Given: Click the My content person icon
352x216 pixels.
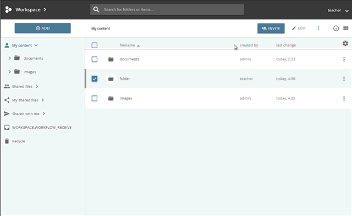Looking at the screenshot, I should point(7,45).
